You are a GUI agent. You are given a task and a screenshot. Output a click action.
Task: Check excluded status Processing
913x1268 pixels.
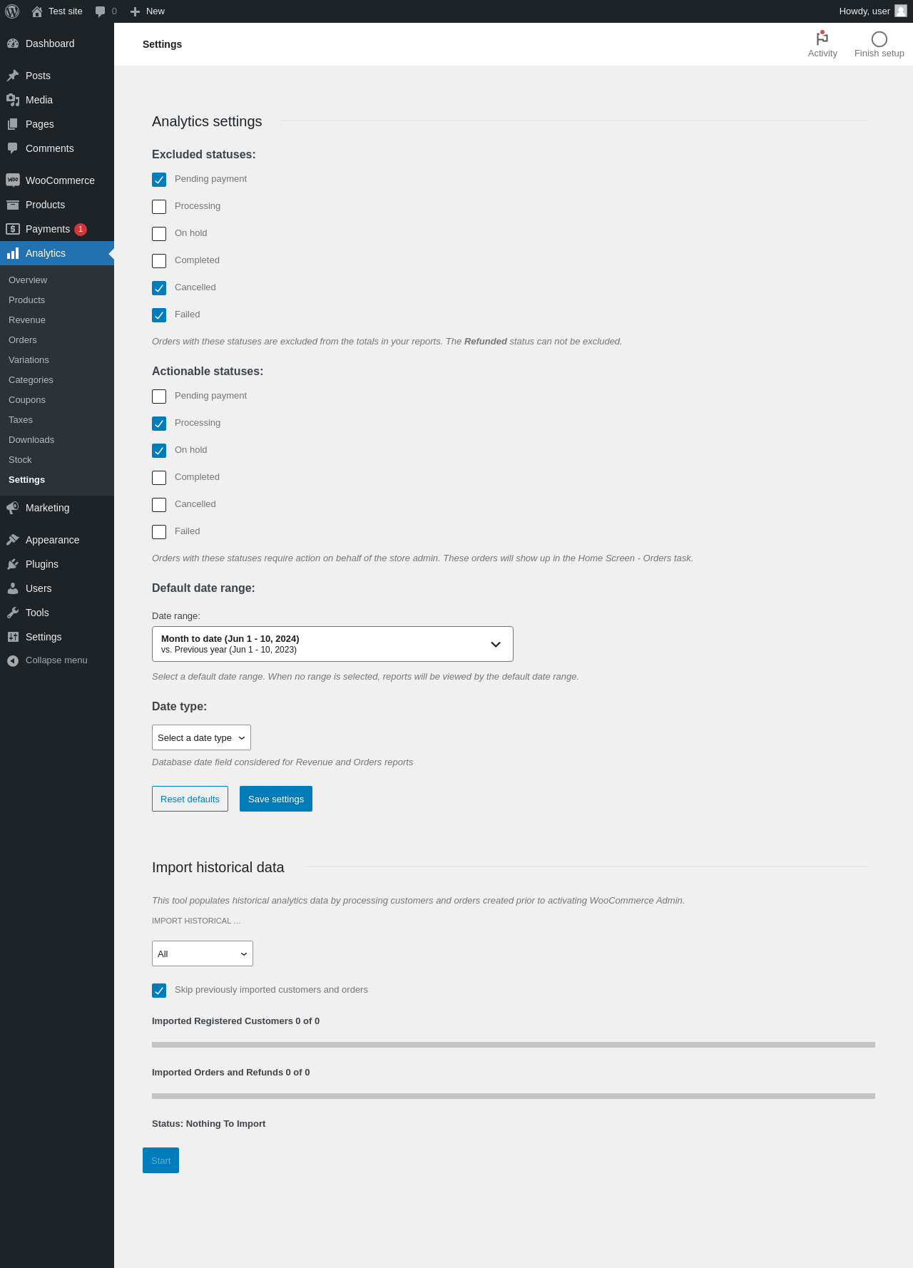coord(159,207)
